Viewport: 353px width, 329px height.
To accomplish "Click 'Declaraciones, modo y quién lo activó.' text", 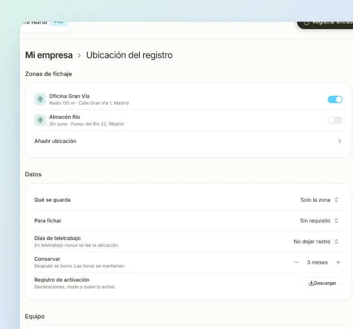I will coord(75,287).
